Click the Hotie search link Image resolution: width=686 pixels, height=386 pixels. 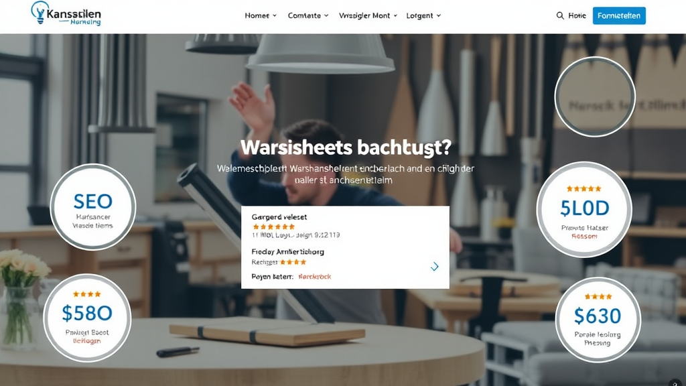click(577, 16)
